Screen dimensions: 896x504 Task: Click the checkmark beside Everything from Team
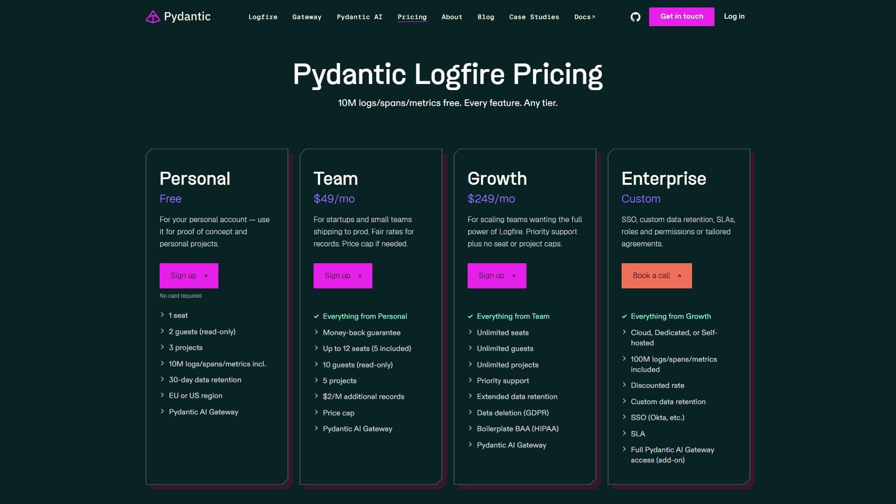coord(470,316)
